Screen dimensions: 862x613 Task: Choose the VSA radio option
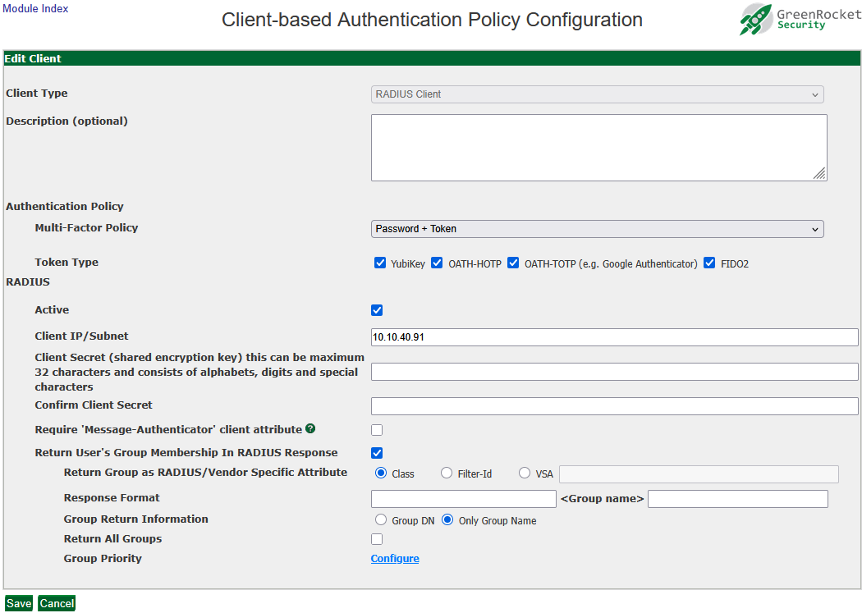click(x=525, y=473)
